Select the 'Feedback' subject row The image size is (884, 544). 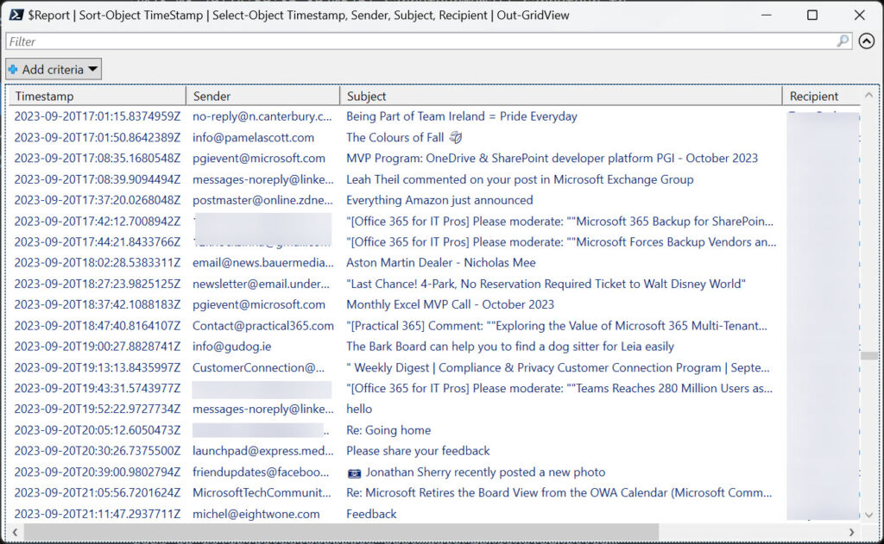[434, 514]
